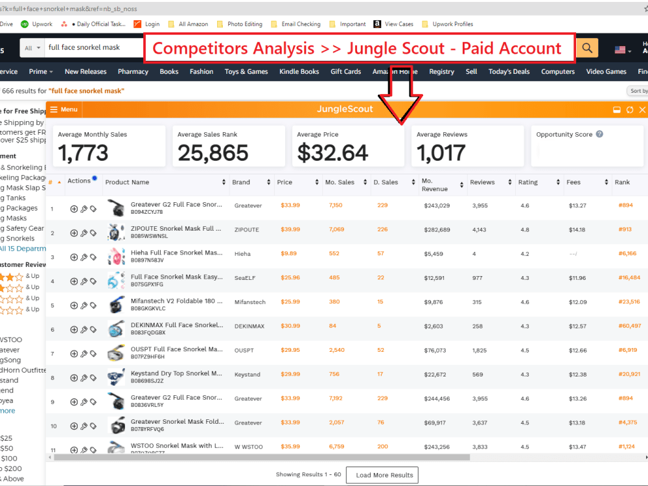This screenshot has height=486, width=648.
Task: Click the Amazon search magnifier button
Action: (587, 49)
